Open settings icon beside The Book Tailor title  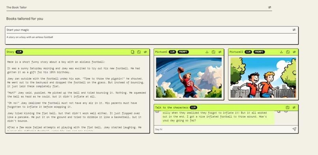click(x=269, y=7)
